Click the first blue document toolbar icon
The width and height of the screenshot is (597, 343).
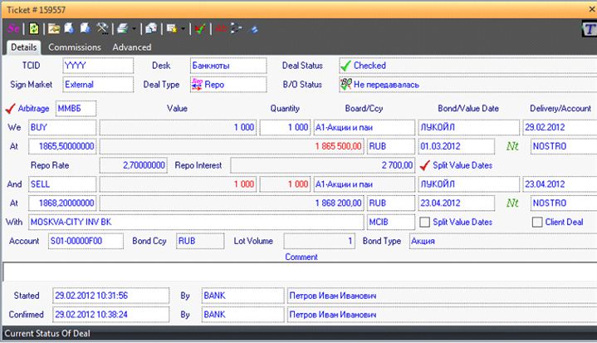(69, 28)
